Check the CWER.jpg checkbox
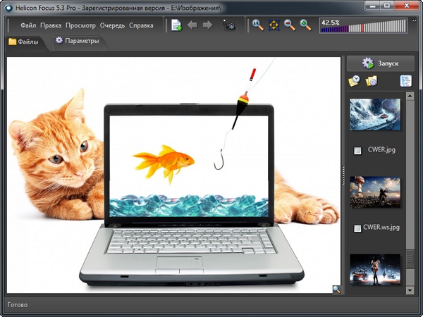 (357, 150)
